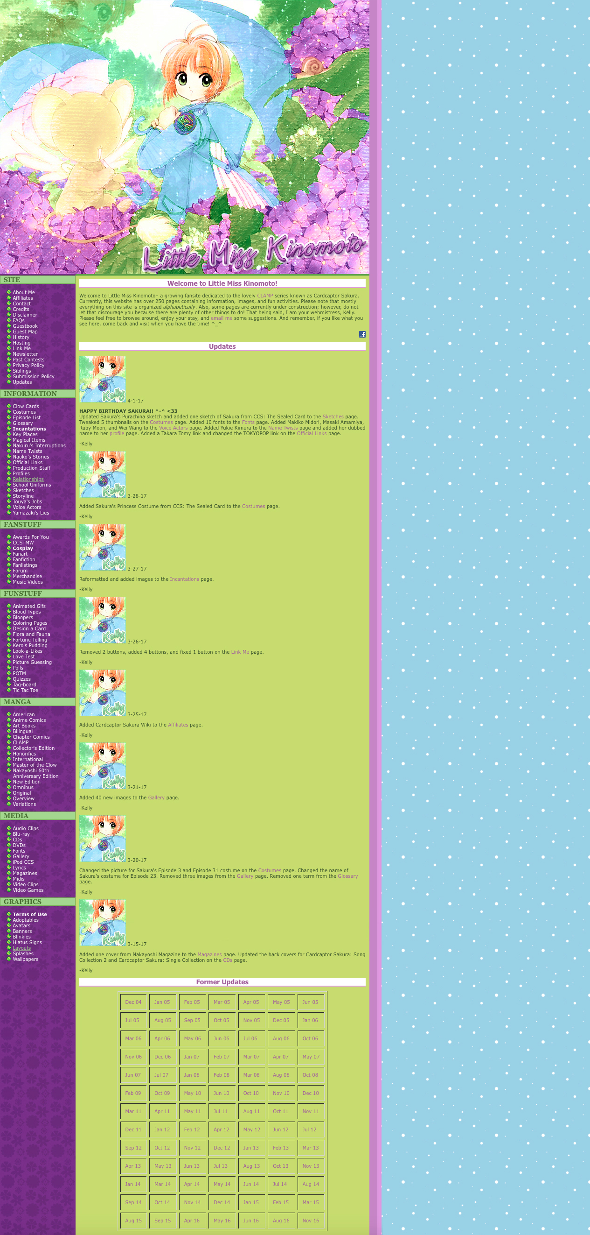The width and height of the screenshot is (590, 1235).
Task: Open the About Me page
Action: pyautogui.click(x=23, y=292)
